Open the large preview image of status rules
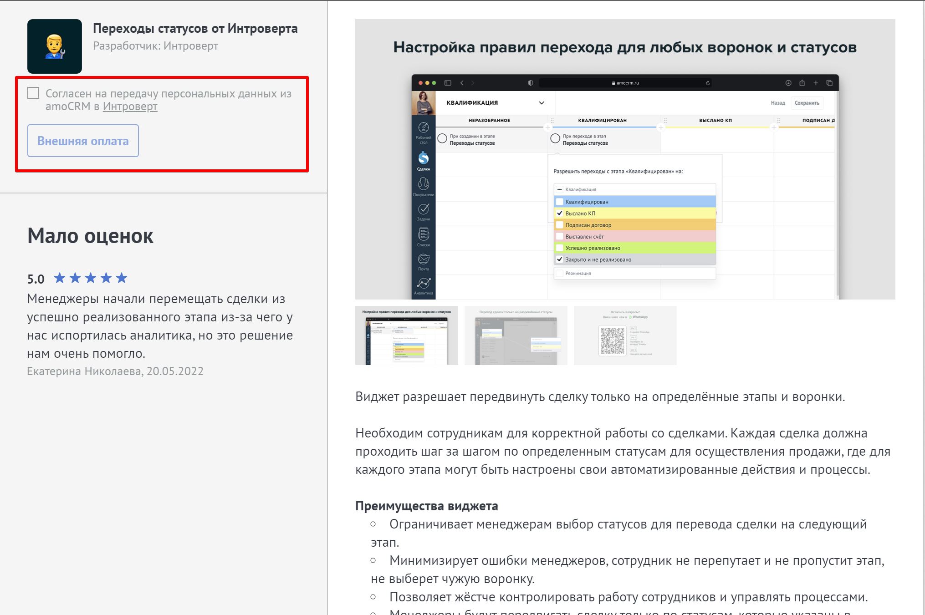925x615 pixels. coord(625,159)
